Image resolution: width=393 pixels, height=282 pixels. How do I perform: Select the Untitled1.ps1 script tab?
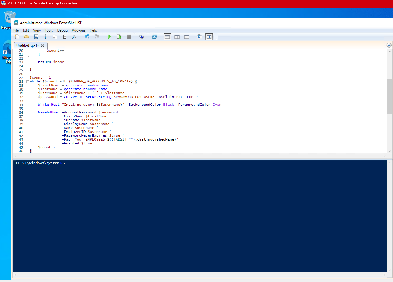(x=27, y=46)
